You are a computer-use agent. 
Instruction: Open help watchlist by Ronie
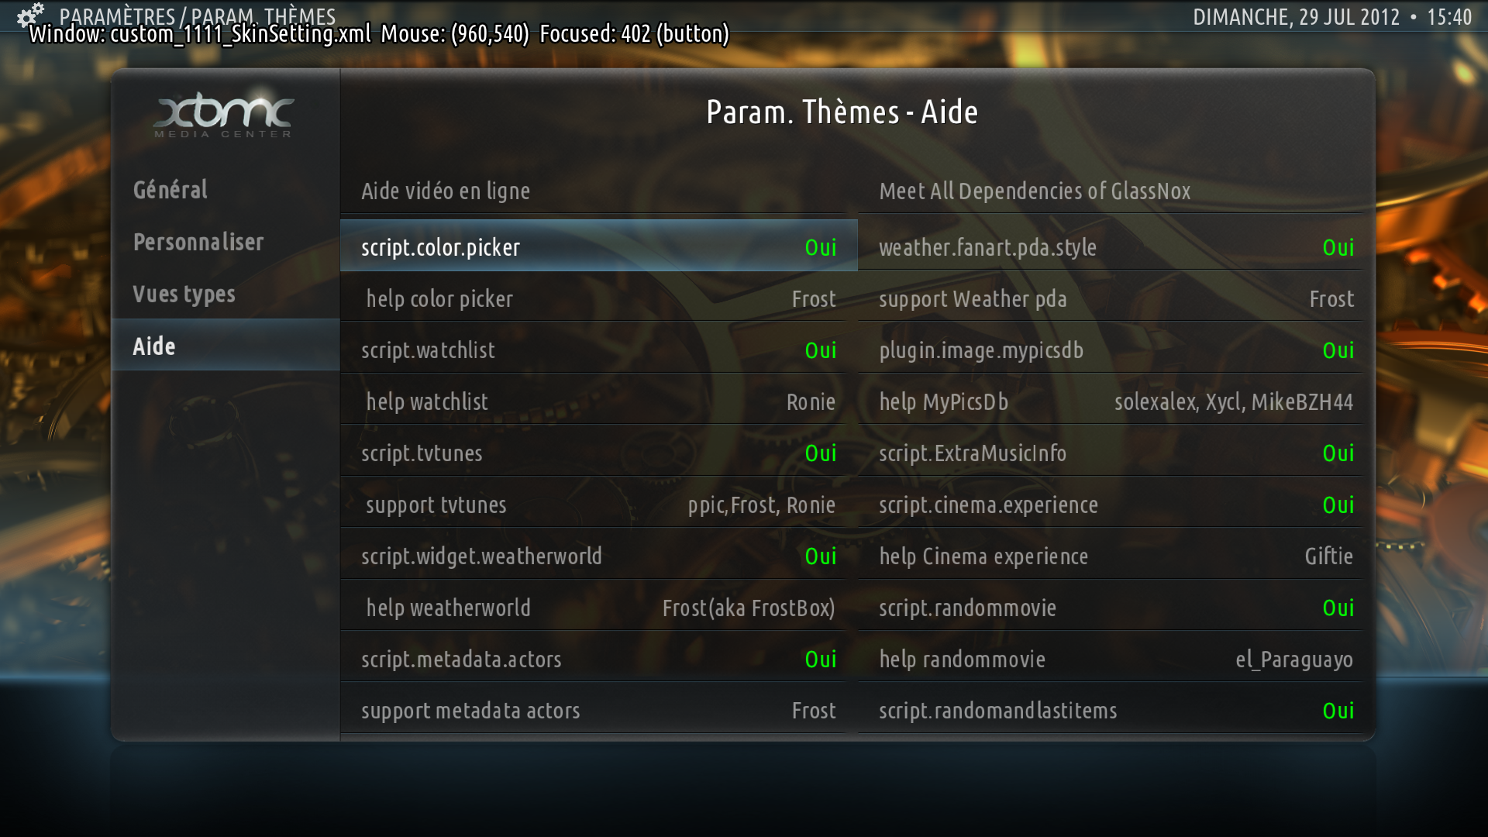[598, 401]
